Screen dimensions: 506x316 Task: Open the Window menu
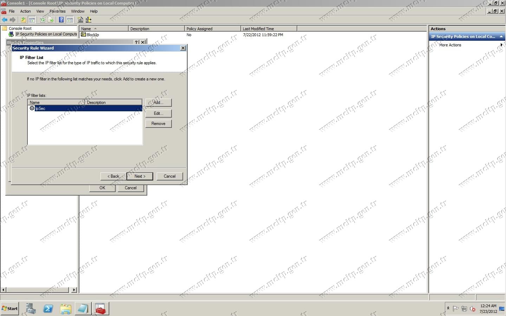[x=78, y=11]
